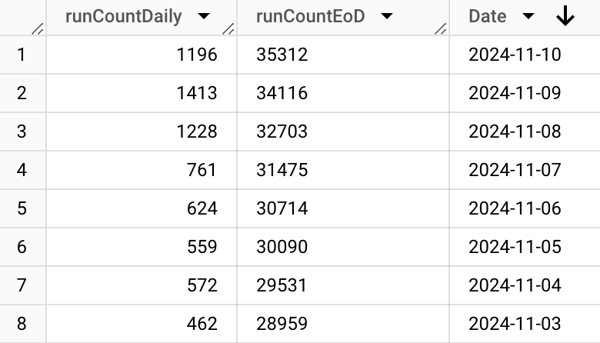Click the cell with value 1228
The height and width of the screenshot is (343, 600).
(142, 132)
